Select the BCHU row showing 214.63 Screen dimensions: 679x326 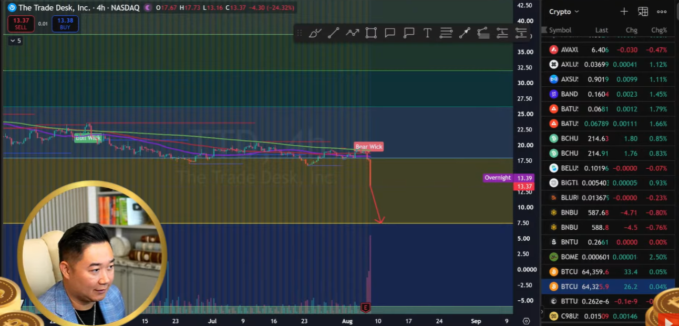click(608, 139)
